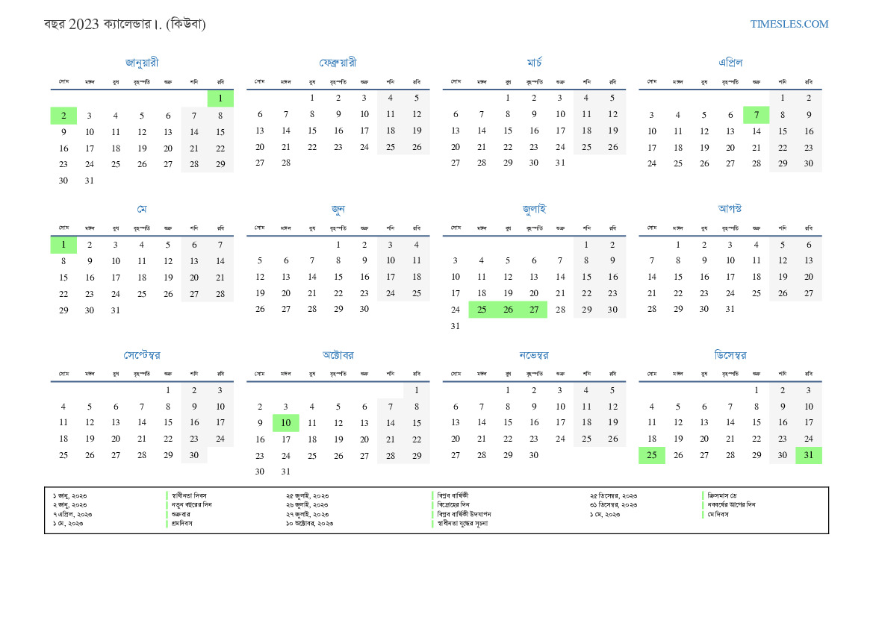Click highlighted July 26 cell
This screenshot has width=873, height=617.
point(508,310)
